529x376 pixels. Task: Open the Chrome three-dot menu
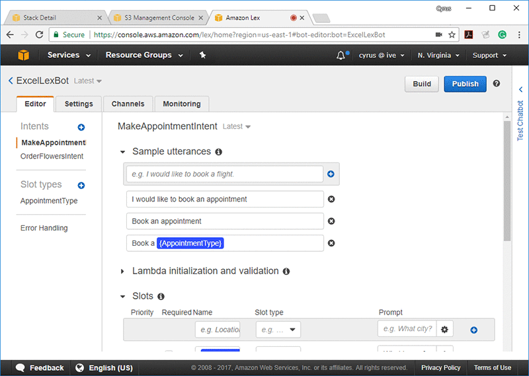pyautogui.click(x=519, y=35)
